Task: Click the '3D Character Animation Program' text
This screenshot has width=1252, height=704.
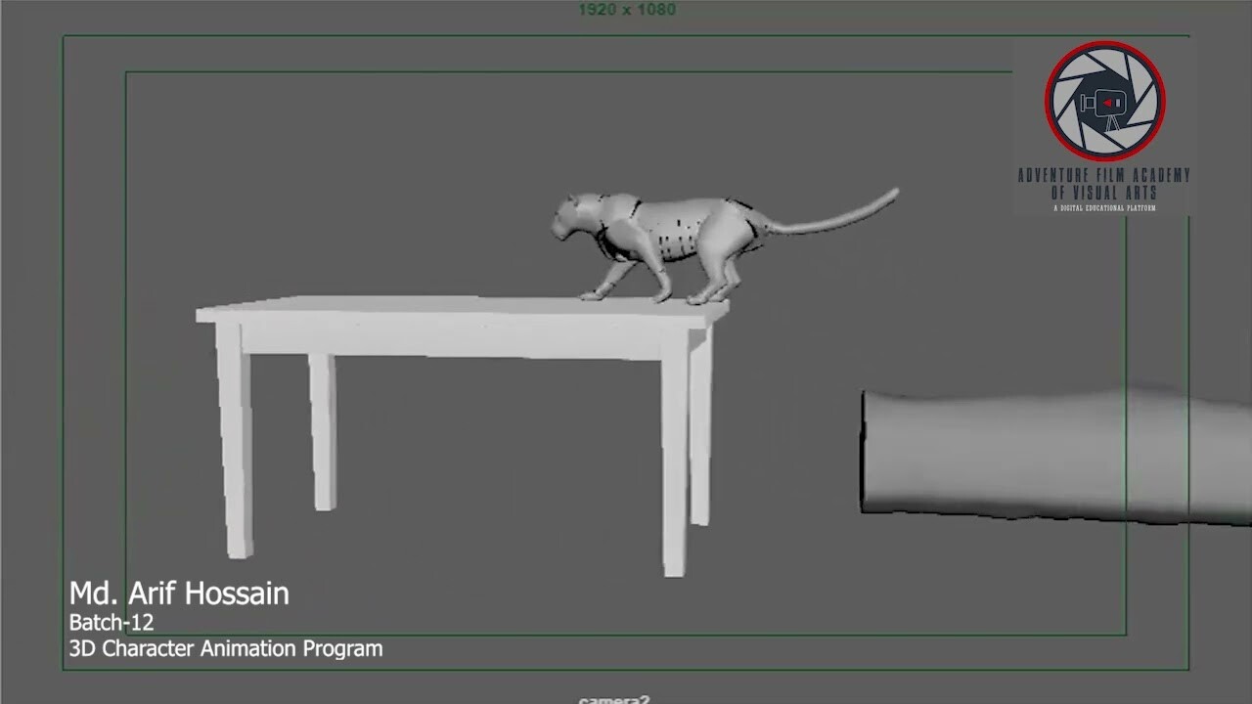Action: [x=226, y=647]
